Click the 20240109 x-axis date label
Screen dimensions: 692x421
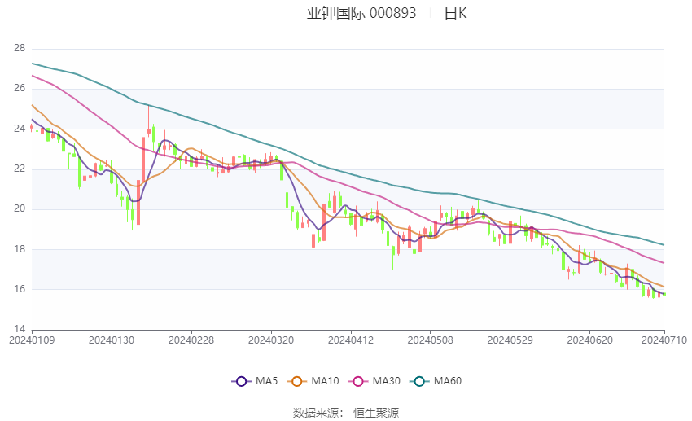point(32,340)
